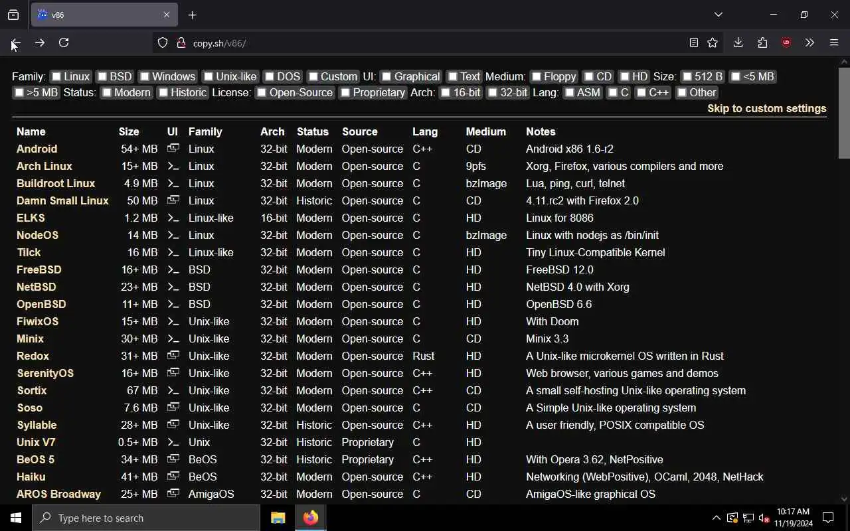Click the scrollbar down arrow

844,498
